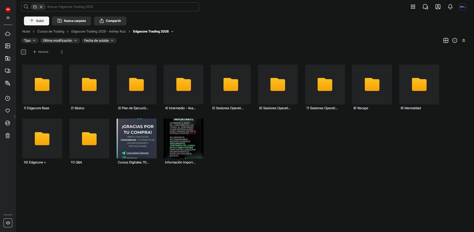Open the Información Importante image thumbnail

[x=183, y=139]
